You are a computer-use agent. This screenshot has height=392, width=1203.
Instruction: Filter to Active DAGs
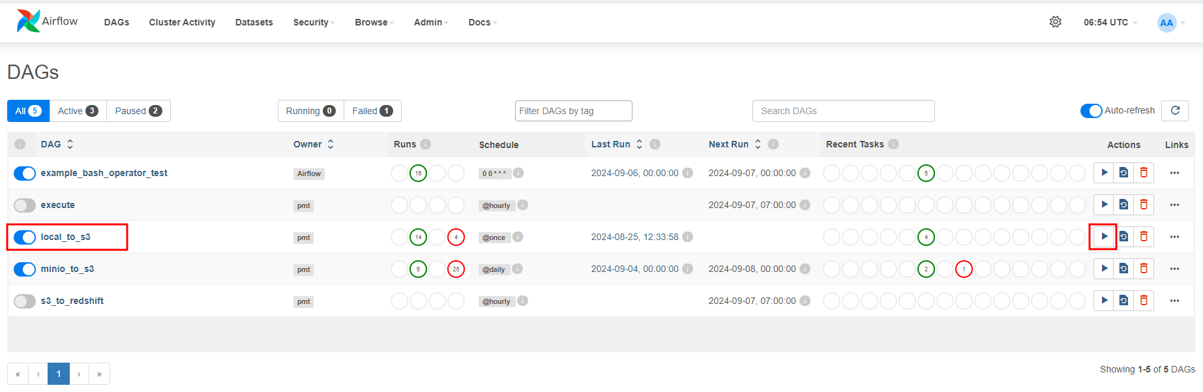[x=78, y=111]
